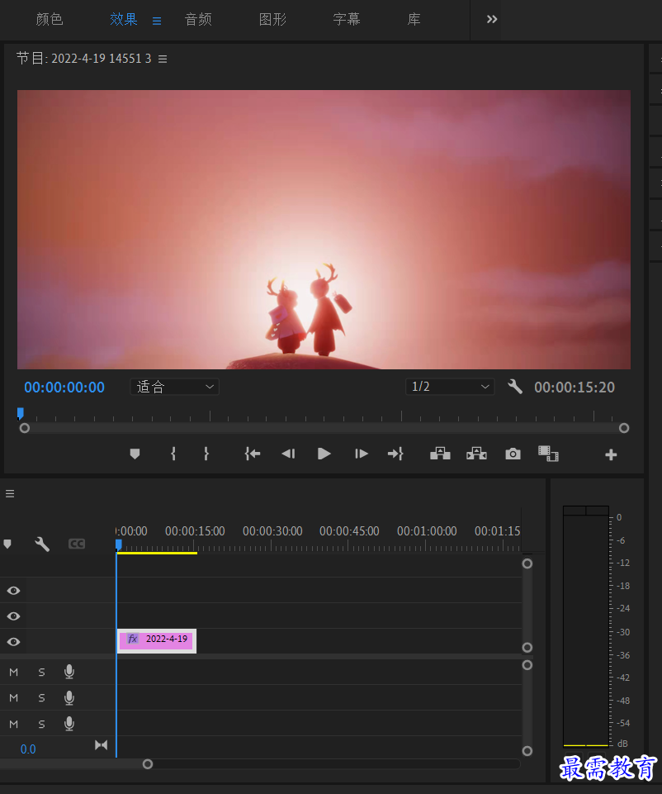Screen dimensions: 662x794
Task: Step back one frame
Action: 288,454
